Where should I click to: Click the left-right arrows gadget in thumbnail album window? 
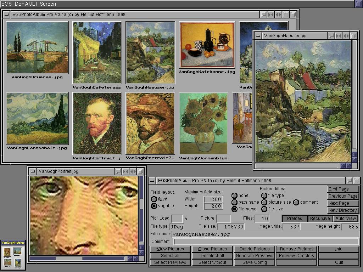click(x=278, y=15)
